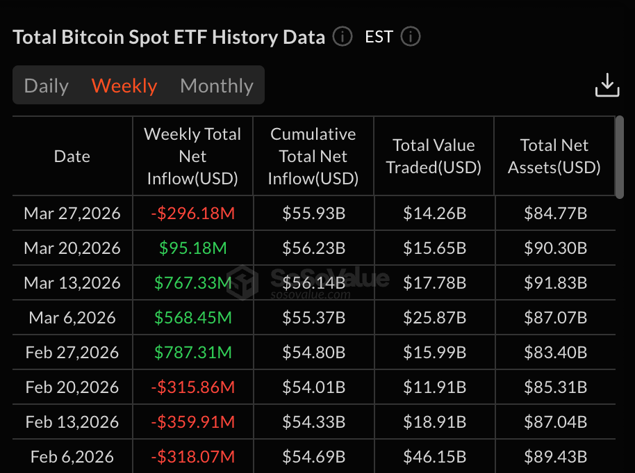Image resolution: width=635 pixels, height=473 pixels.
Task: Click Total Value Traded column header
Action: (434, 157)
